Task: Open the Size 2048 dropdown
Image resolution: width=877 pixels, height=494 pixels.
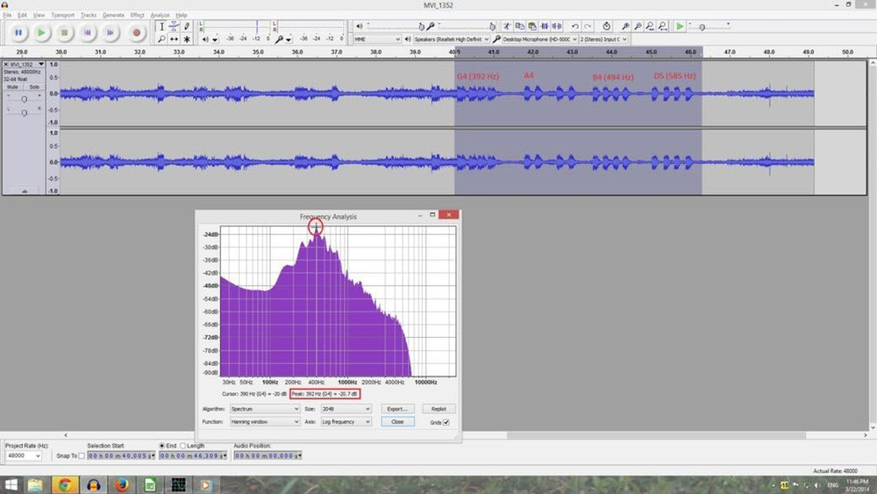Action: tap(346, 409)
